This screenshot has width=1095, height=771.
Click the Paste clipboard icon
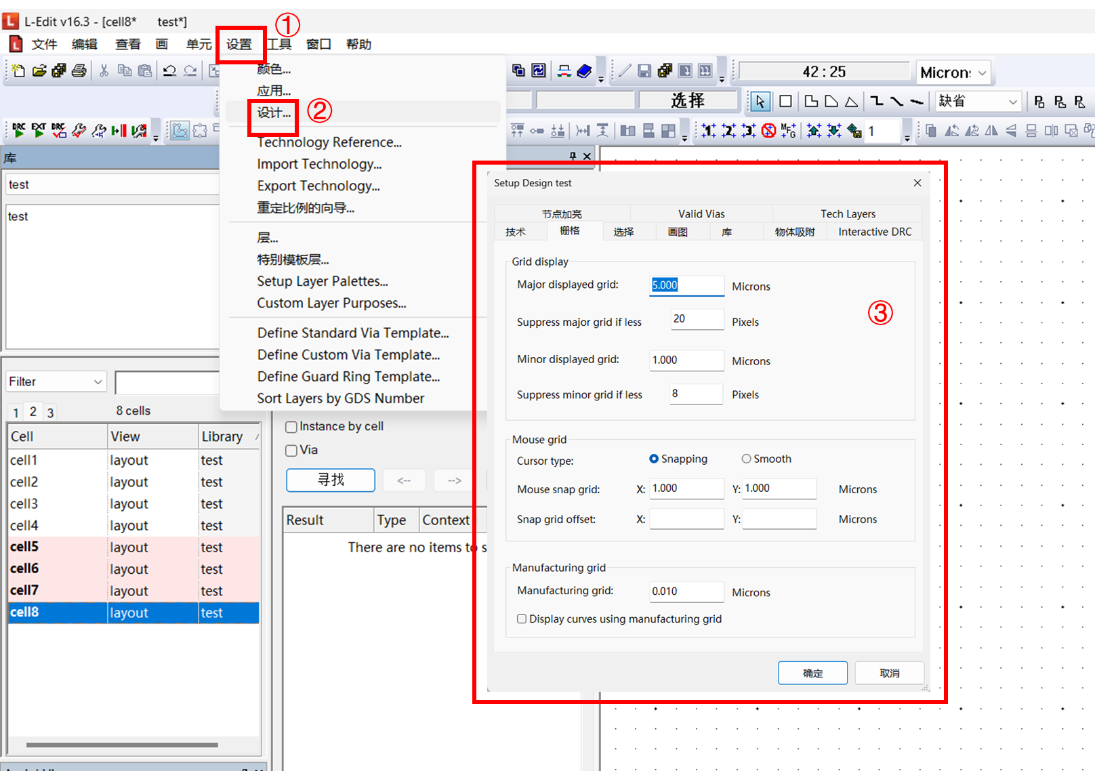tap(144, 70)
